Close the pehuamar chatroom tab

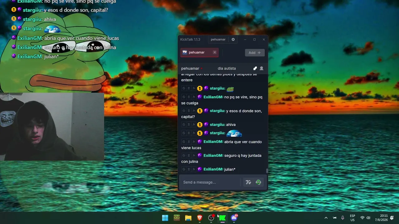point(214,52)
